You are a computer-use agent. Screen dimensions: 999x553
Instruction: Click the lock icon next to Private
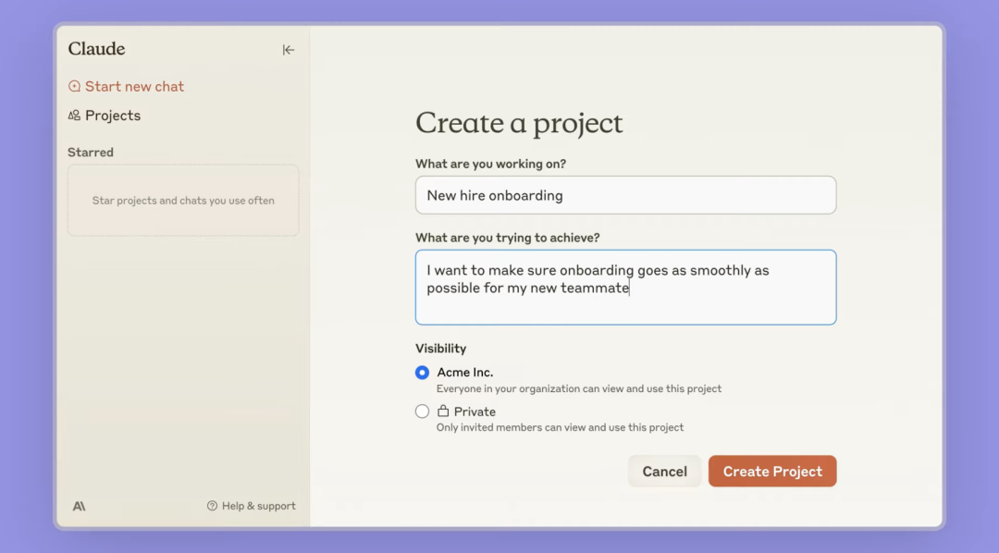point(443,412)
